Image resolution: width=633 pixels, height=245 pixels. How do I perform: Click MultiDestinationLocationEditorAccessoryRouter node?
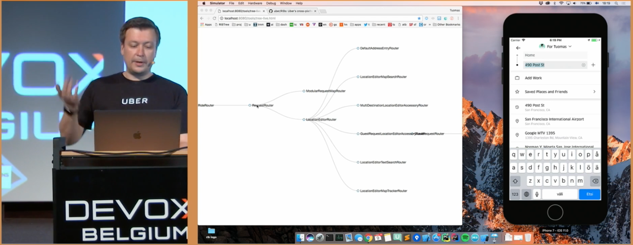point(393,105)
